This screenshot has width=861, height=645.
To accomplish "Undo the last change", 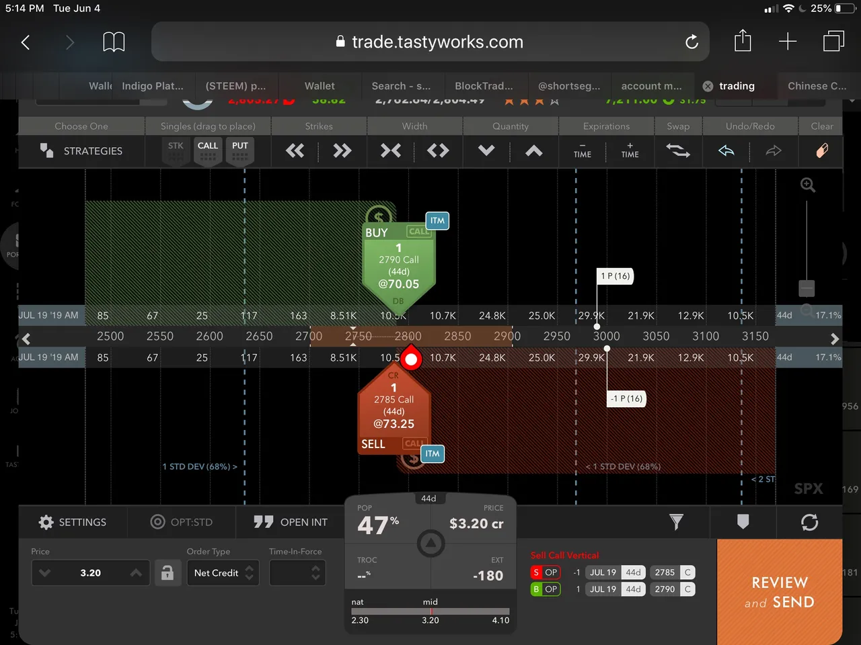I will pyautogui.click(x=726, y=150).
